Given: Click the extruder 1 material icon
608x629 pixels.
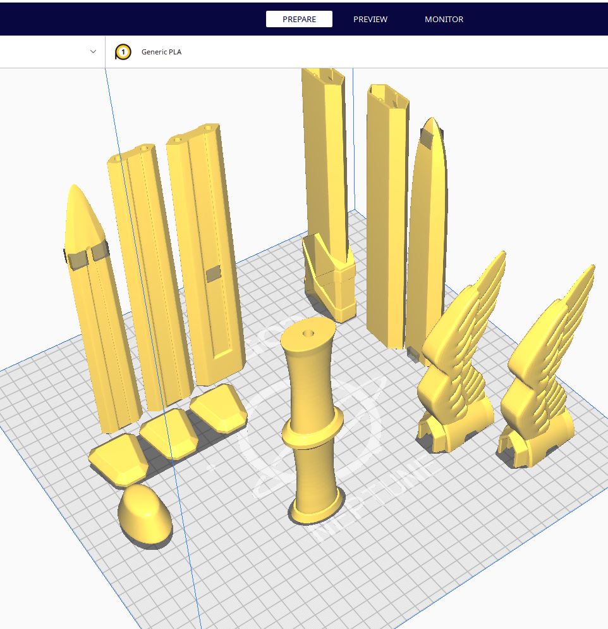Looking at the screenshot, I should click(123, 52).
